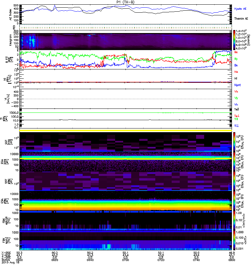Click the FBK scm Hz axis title
The height and width of the screenshot is (267, 251).
[6, 240]
